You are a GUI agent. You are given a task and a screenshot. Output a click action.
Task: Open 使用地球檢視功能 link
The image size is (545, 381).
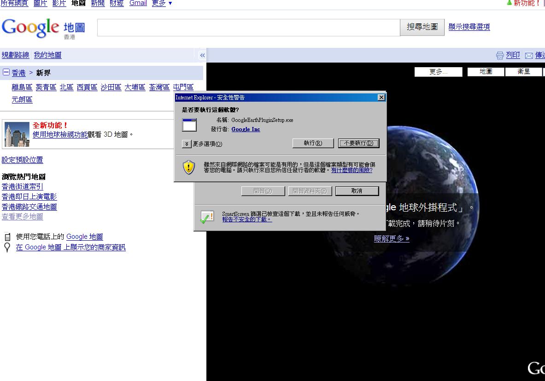coord(60,134)
